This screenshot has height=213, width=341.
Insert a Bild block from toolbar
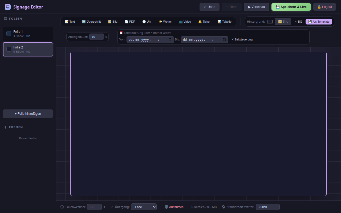pyautogui.click(x=113, y=22)
